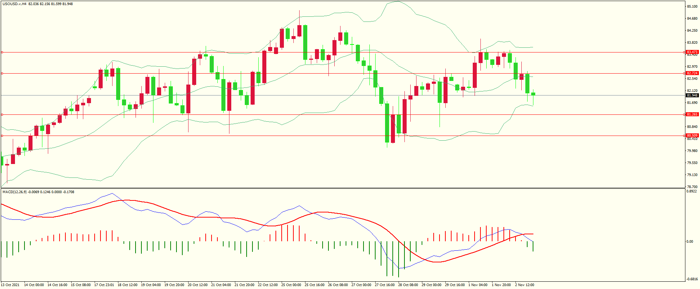
Task: Click the current price label 81.948
Action: point(692,95)
